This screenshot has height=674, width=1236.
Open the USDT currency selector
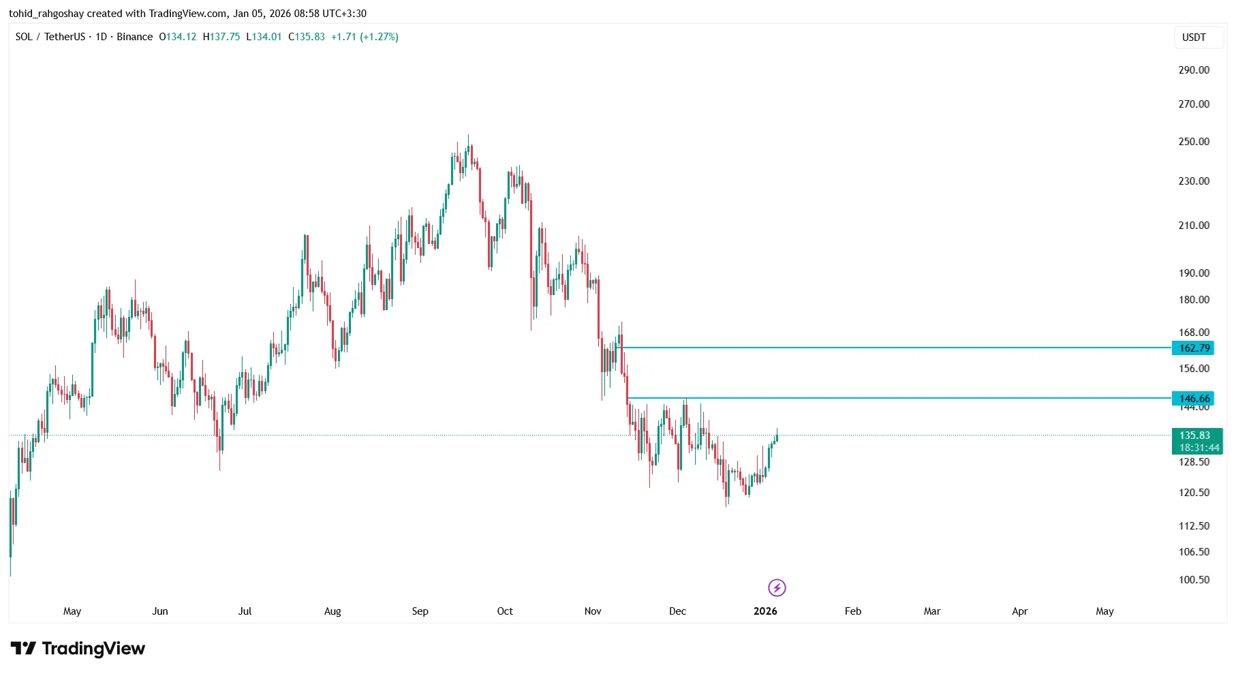click(1194, 37)
